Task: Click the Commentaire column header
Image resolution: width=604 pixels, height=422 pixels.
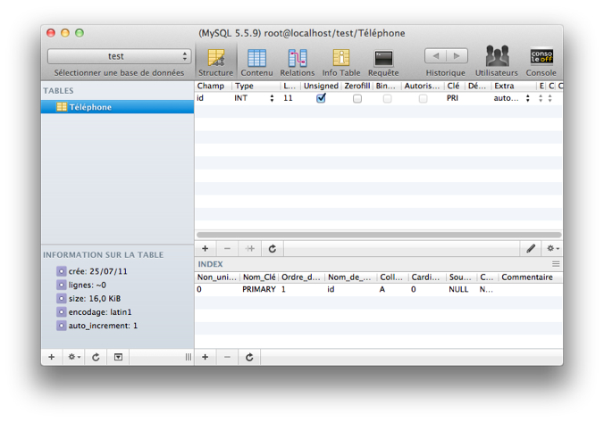Action: (527, 277)
